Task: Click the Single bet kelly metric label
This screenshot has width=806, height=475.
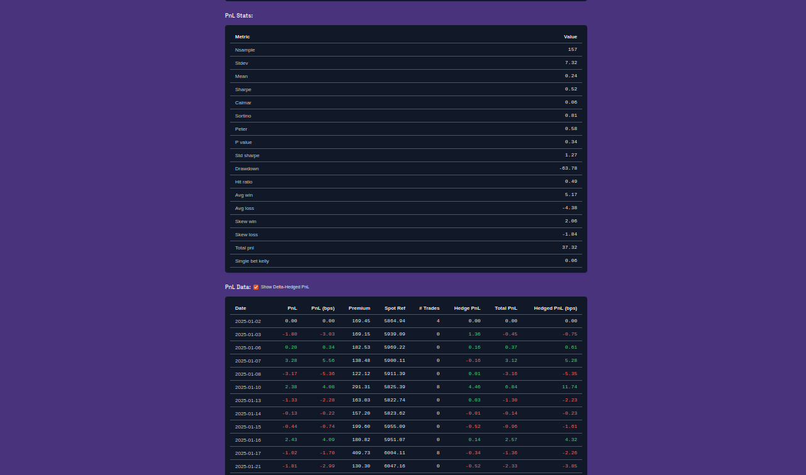Action: click(252, 261)
